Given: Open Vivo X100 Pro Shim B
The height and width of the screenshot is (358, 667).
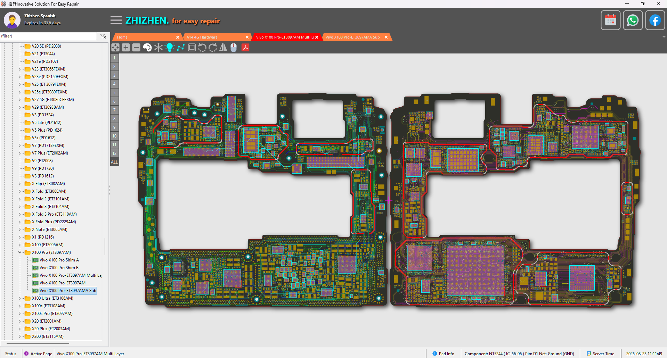Looking at the screenshot, I should pos(59,268).
